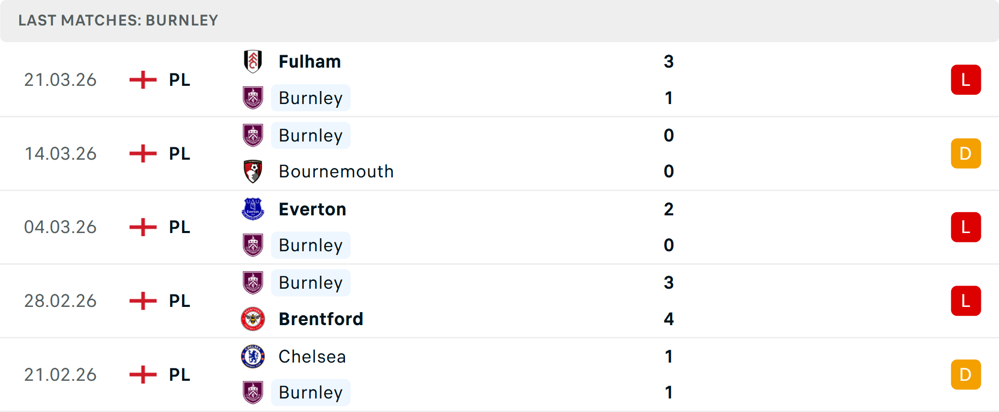The image size is (999, 412).
Task: Click the LAST MATCHES: BURNLEY header
Action: 118,20
